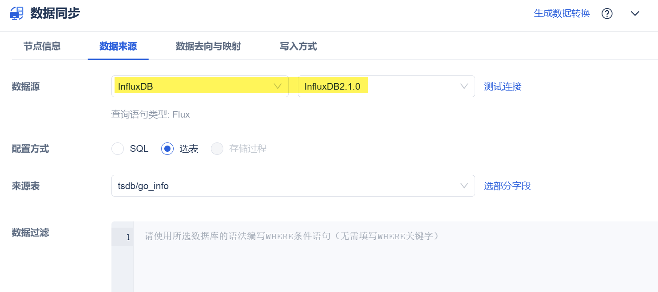The image size is (658, 292).
Task: Switch to the 节点信息 tab
Action: tap(42, 46)
